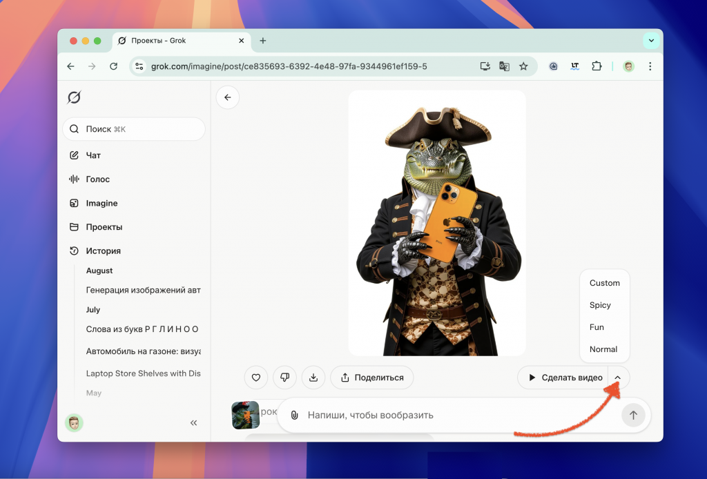Click the back arrow above the image
Image resolution: width=707 pixels, height=479 pixels.
coord(228,97)
